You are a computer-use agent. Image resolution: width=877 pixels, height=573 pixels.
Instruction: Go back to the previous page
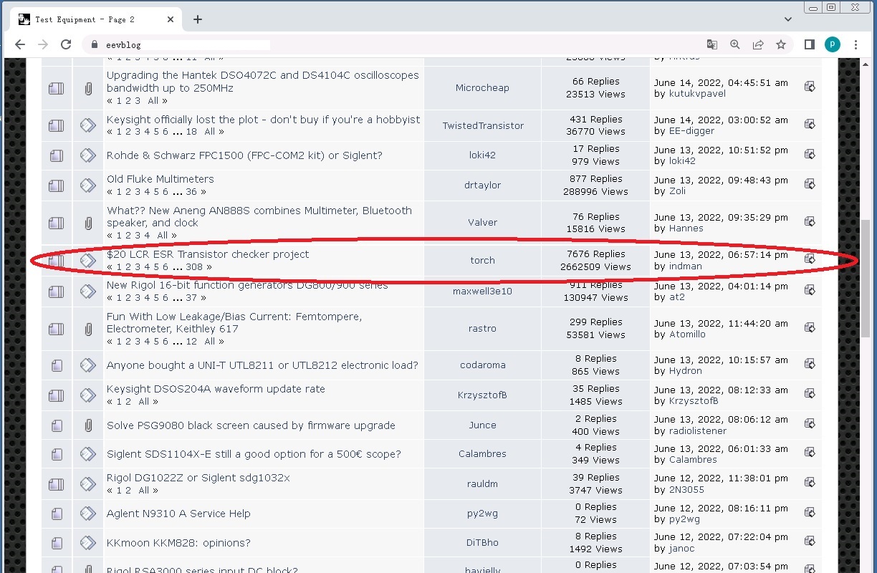click(20, 44)
